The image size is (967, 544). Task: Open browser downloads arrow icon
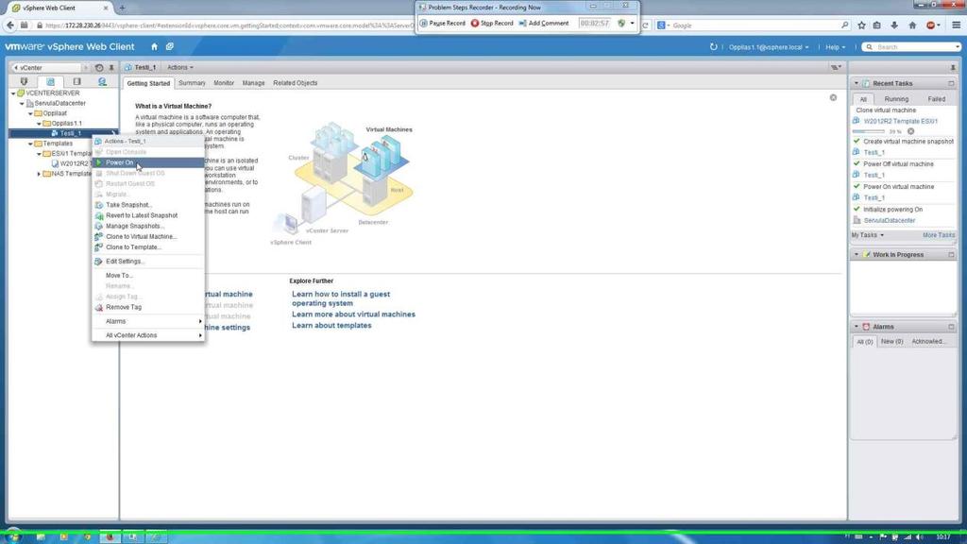pyautogui.click(x=894, y=25)
